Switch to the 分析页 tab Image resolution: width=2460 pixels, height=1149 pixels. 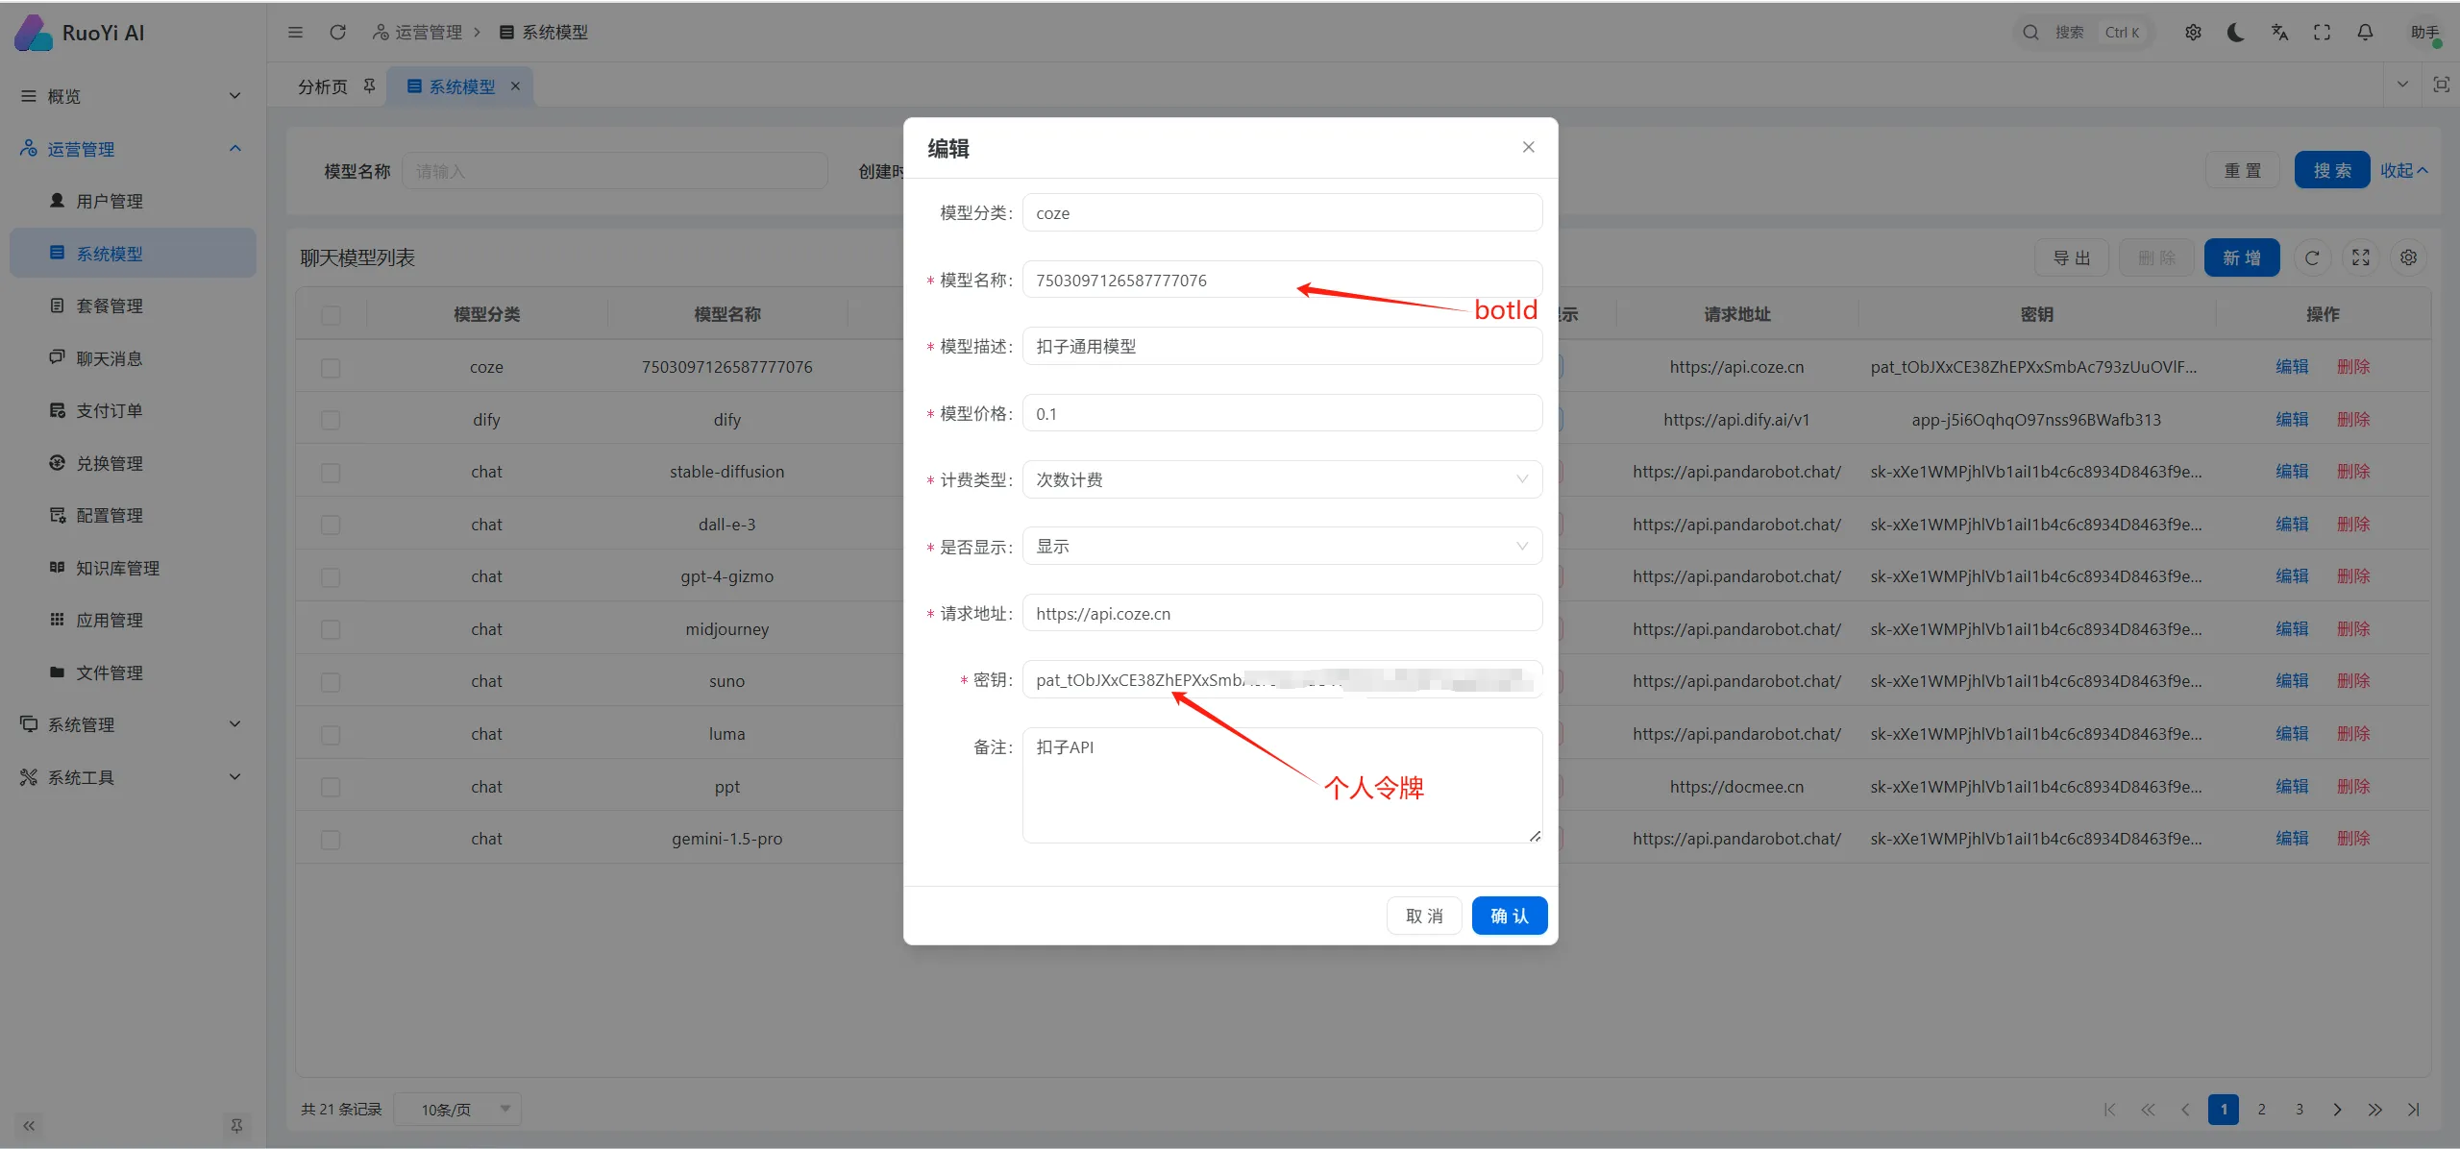pyautogui.click(x=323, y=86)
